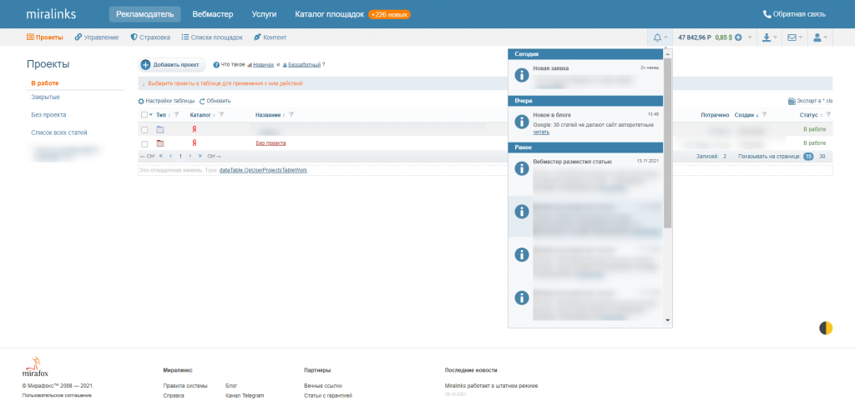Open the messages envelope icon
The width and height of the screenshot is (855, 401).
point(792,38)
